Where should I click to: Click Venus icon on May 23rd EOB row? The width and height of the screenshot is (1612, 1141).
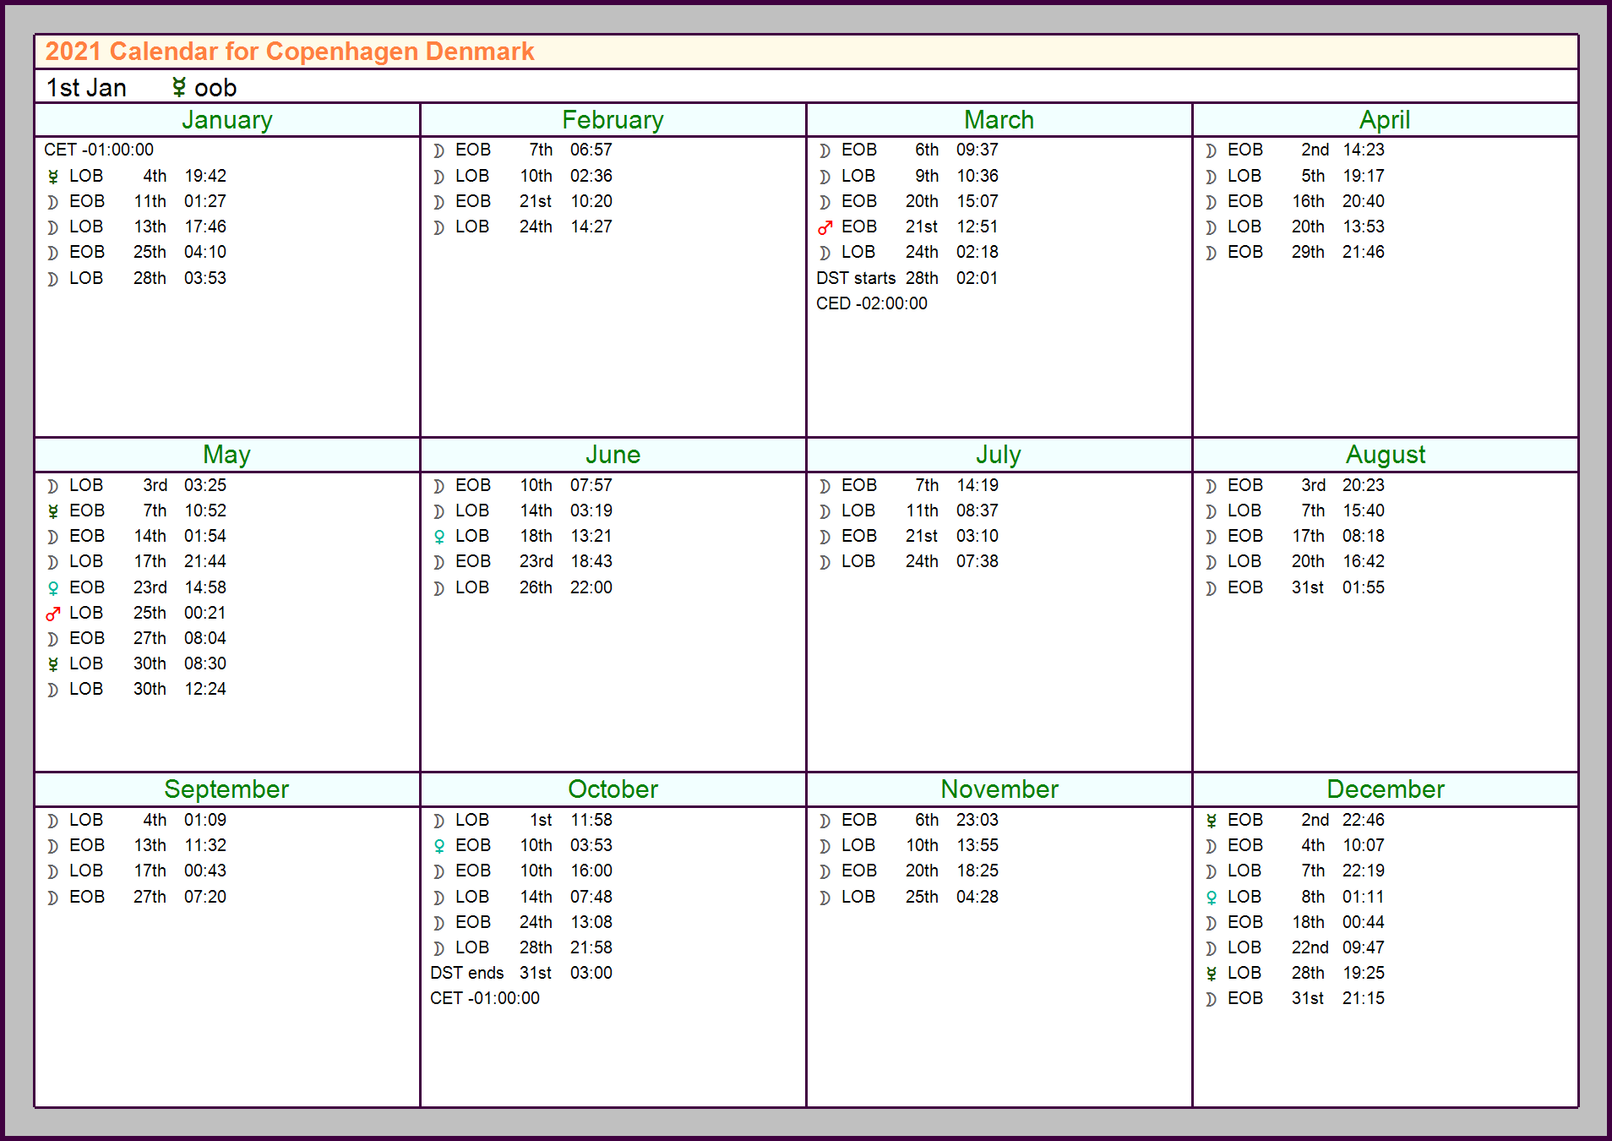pyautogui.click(x=53, y=588)
